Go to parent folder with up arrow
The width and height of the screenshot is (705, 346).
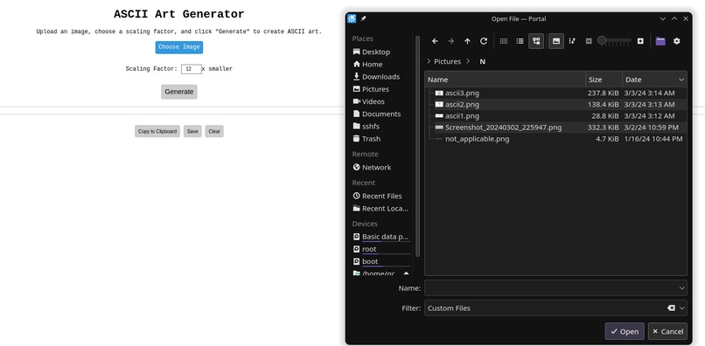(467, 41)
